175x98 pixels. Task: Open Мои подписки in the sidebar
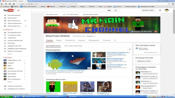point(14,21)
